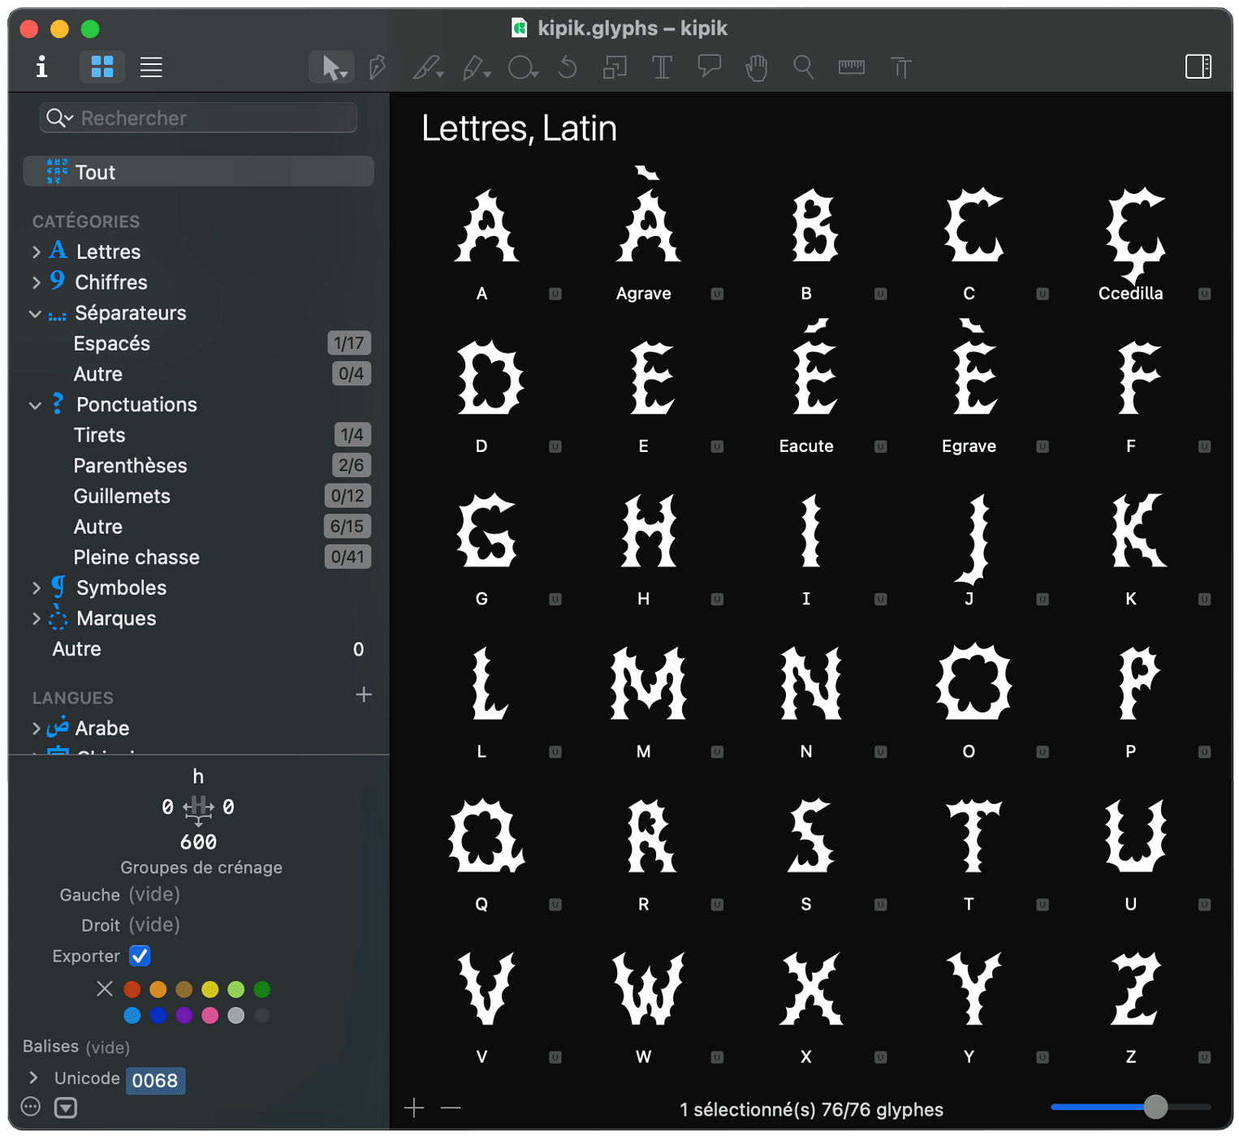1239x1136 pixels.
Task: Edit the Gauche kerning group field
Action: (x=154, y=894)
